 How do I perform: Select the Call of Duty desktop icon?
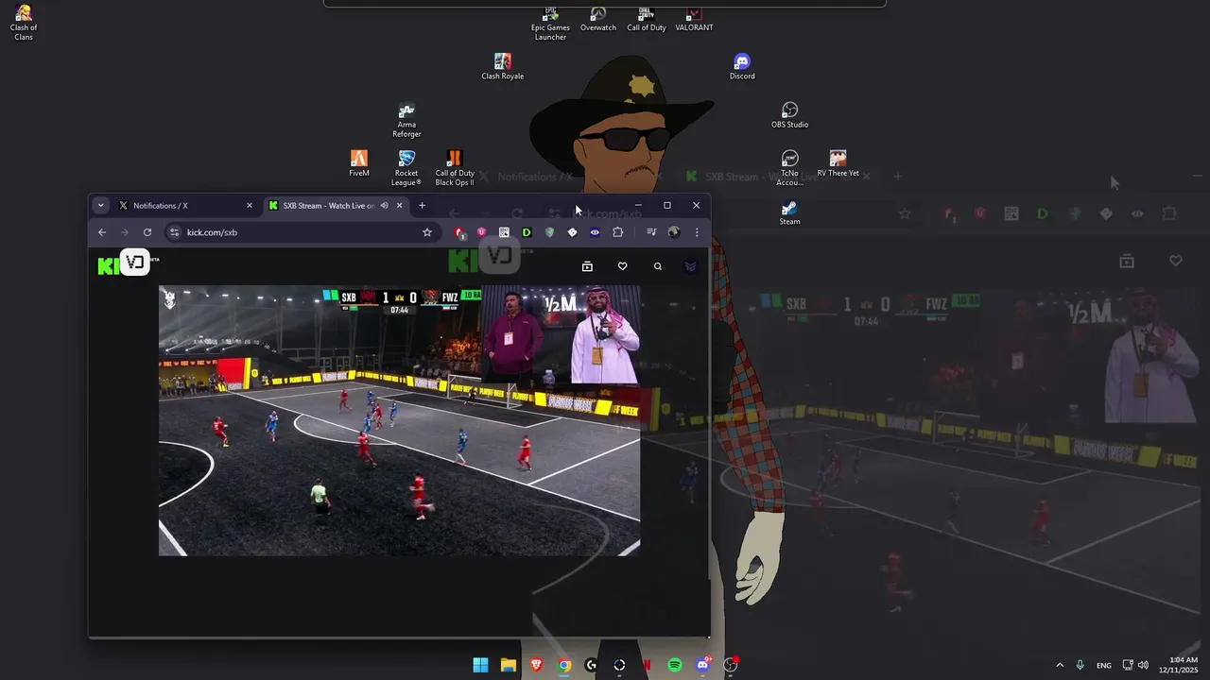[x=647, y=19]
